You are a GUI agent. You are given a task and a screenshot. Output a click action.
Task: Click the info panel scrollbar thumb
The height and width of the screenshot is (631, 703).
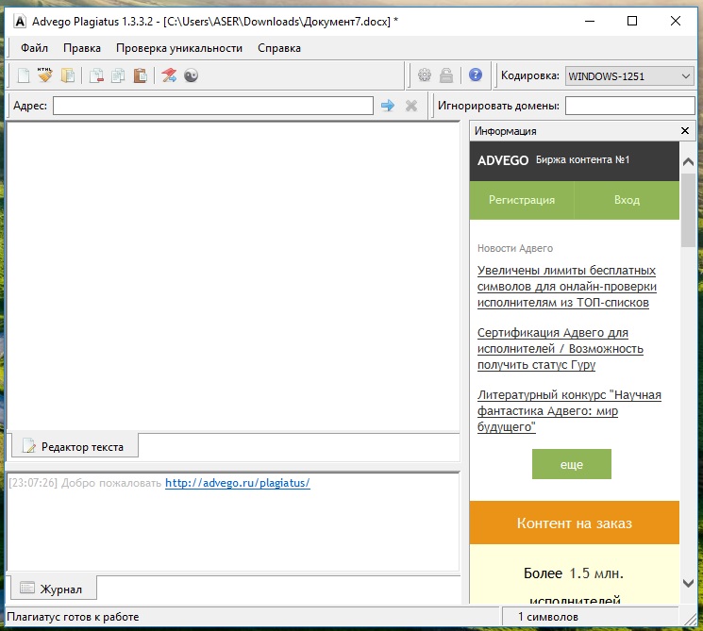(x=688, y=209)
